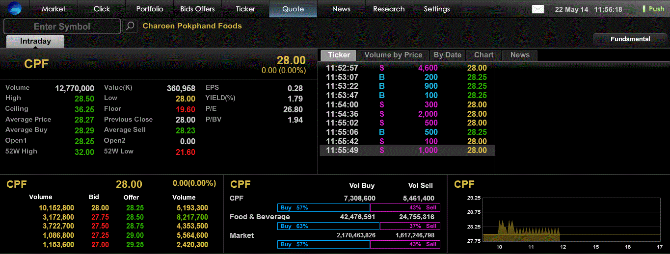Select ticker row at 11:55:06
Viewport: 670px width, 254px height.
click(407, 132)
